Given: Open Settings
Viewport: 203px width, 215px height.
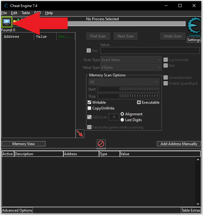Looking at the screenshot, I should (x=194, y=40).
